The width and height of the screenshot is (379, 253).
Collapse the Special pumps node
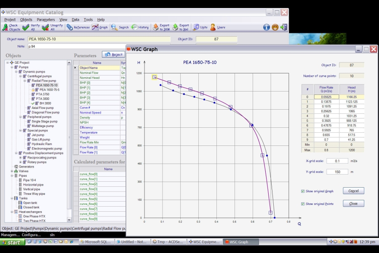pos(21,130)
